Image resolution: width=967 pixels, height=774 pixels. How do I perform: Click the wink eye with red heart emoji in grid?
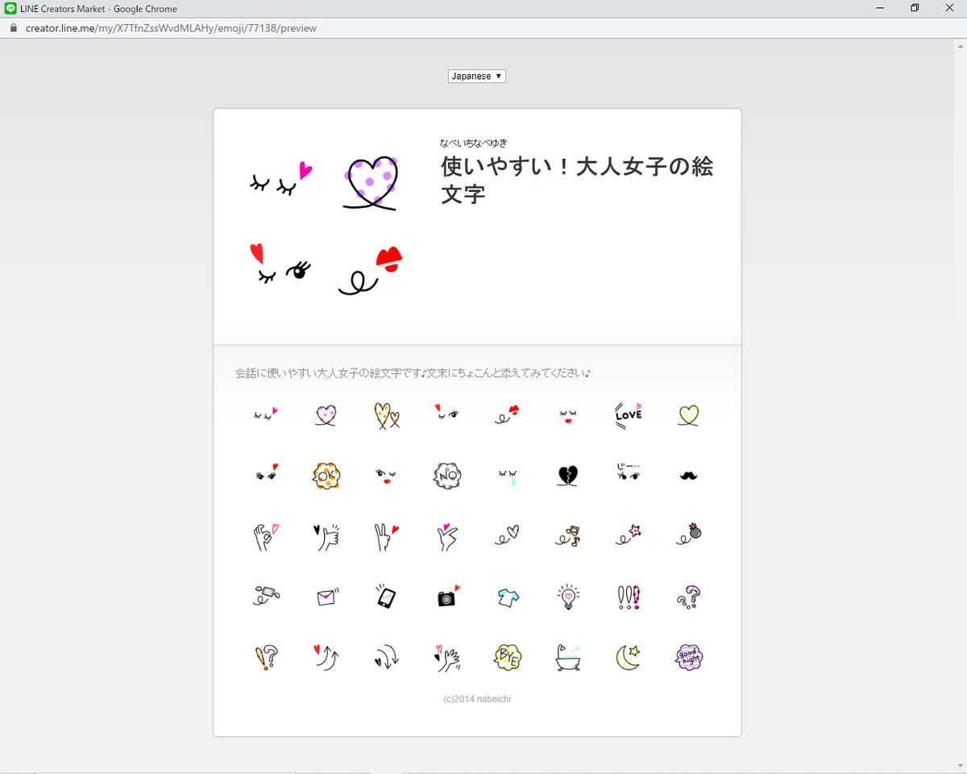446,413
